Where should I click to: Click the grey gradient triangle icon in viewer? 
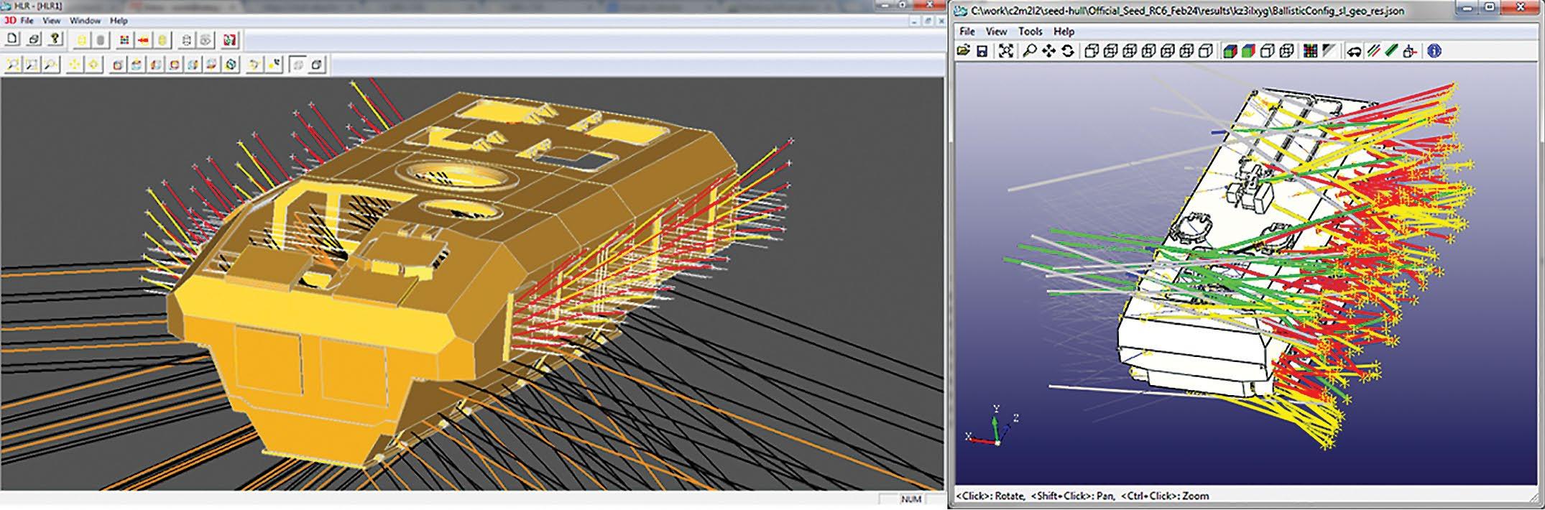[1329, 51]
